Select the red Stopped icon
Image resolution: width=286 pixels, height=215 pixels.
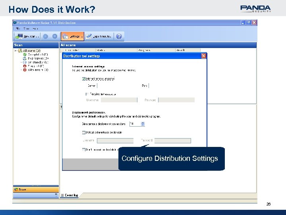(x=25, y=66)
